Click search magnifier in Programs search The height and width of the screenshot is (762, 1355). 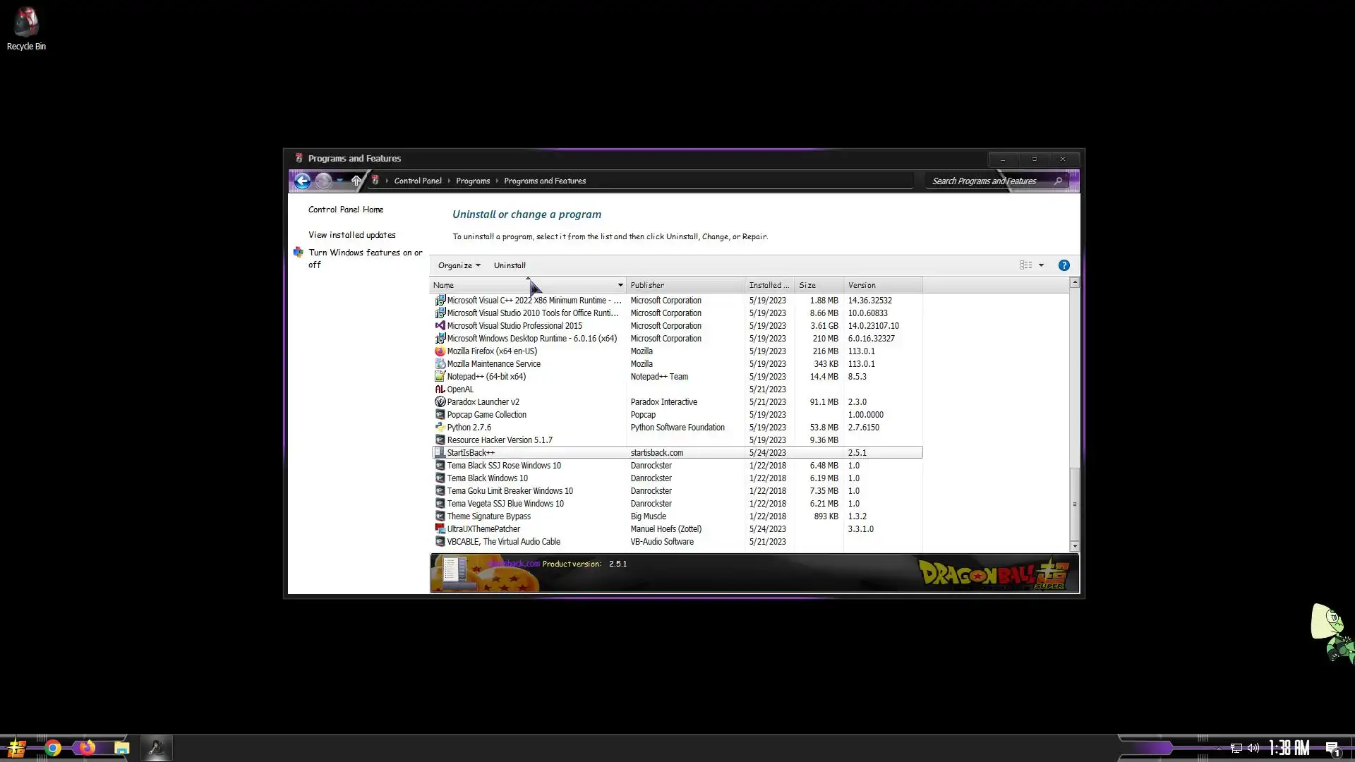tap(1058, 181)
